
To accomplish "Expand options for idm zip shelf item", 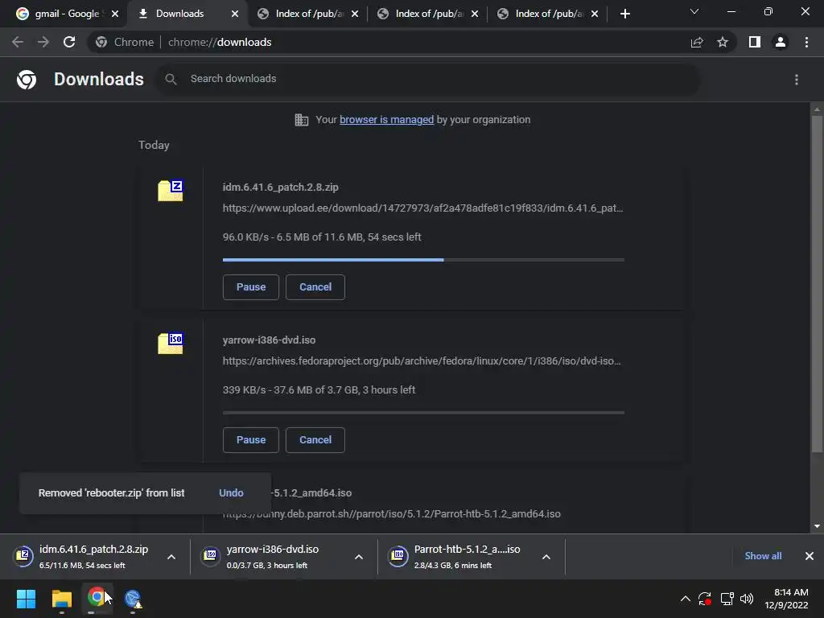I will [171, 557].
